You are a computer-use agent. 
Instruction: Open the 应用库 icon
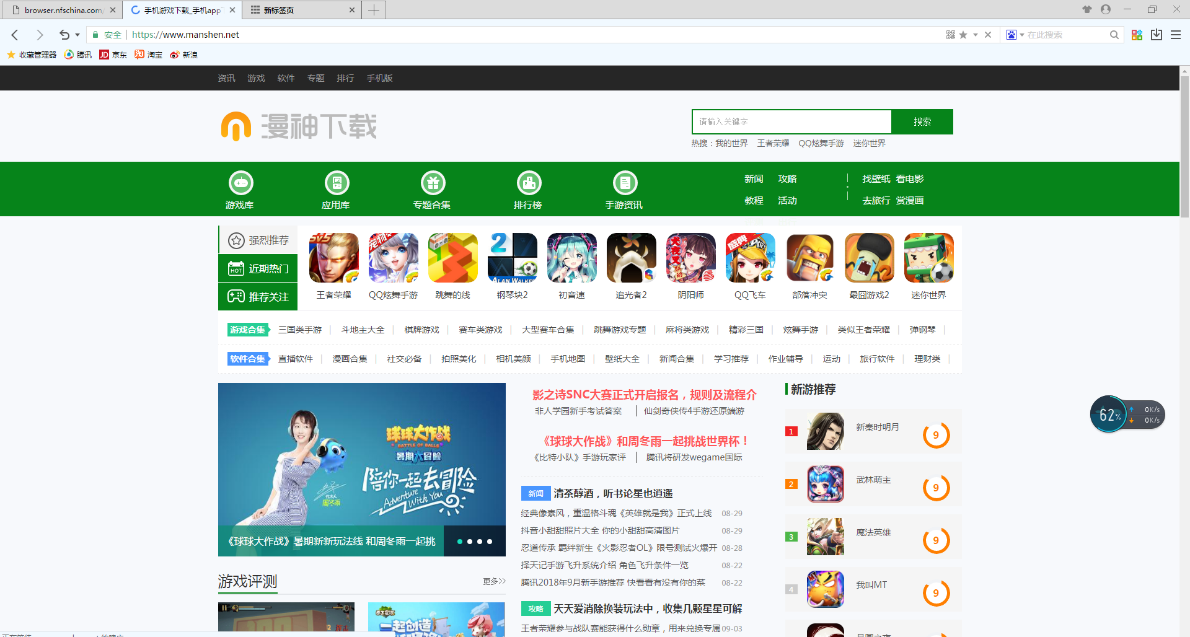(x=337, y=183)
